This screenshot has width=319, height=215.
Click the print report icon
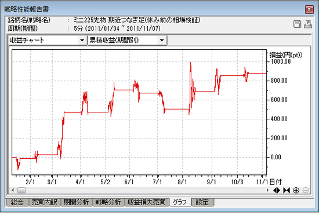point(308,24)
